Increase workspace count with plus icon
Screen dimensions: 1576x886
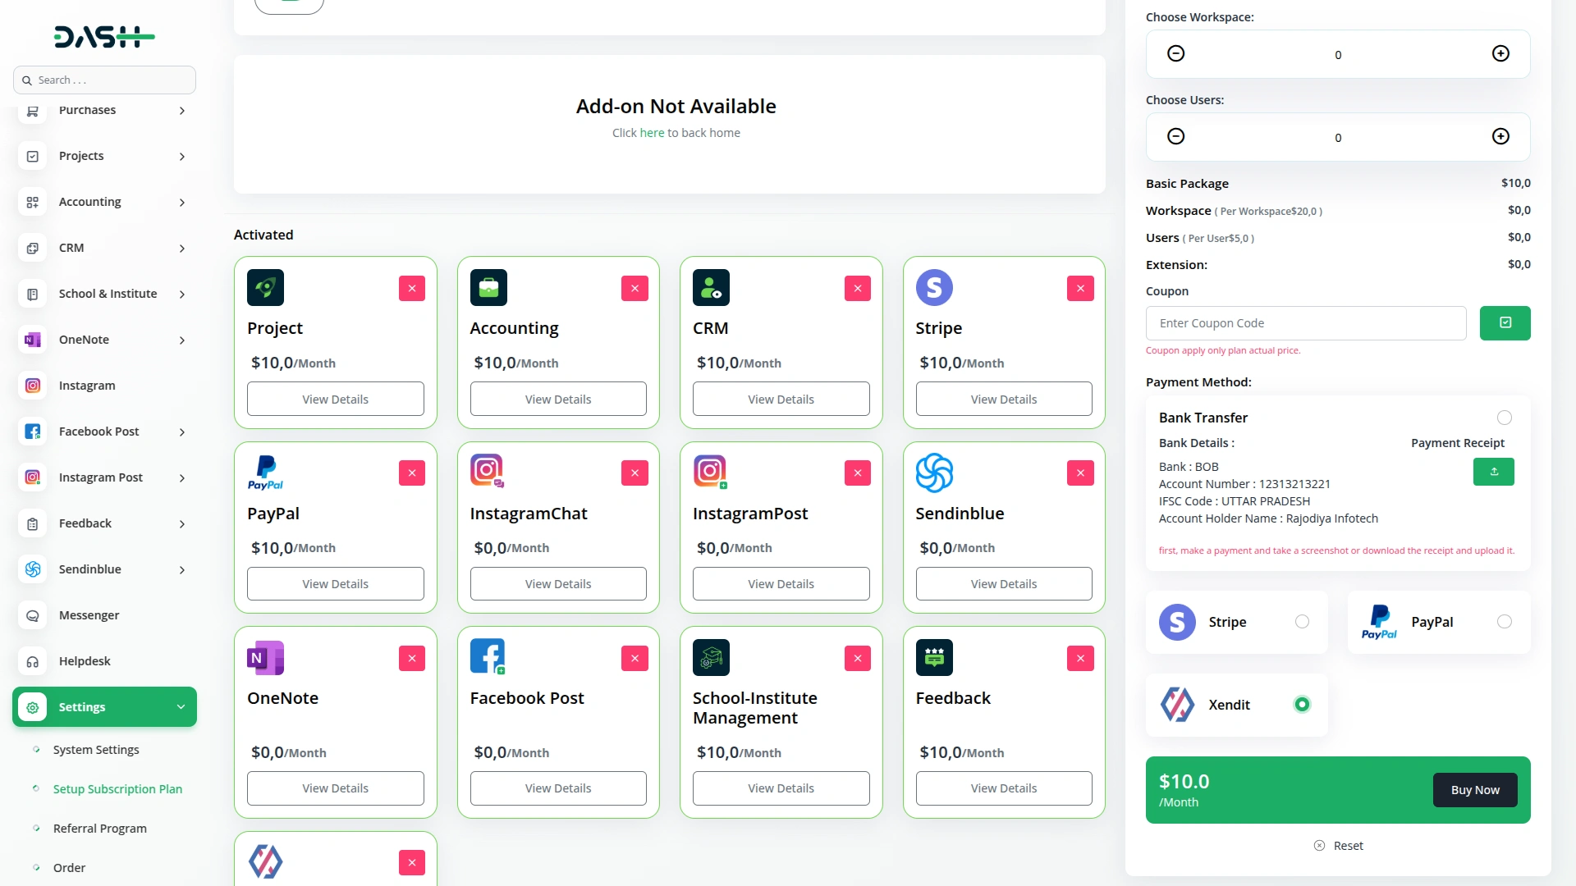click(x=1500, y=54)
